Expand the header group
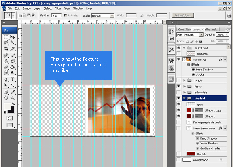The image size is (233, 167). click(184, 80)
